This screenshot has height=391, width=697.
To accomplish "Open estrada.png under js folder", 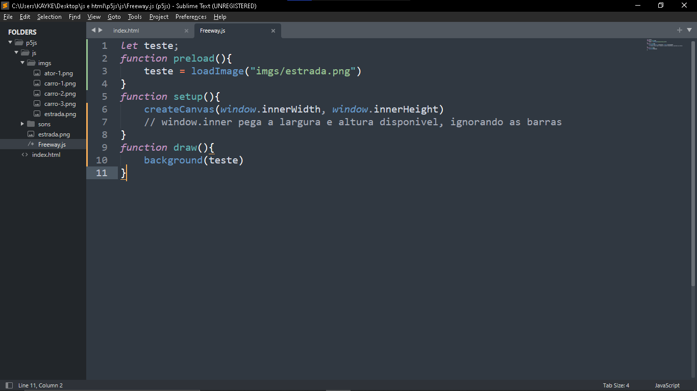I will 54,134.
